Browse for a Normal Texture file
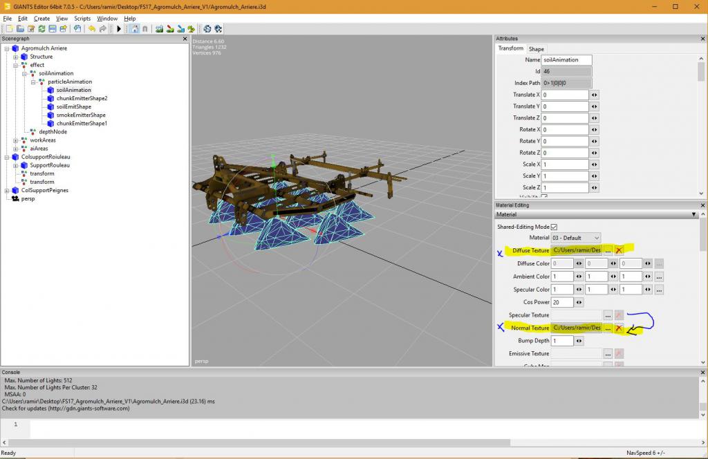 coord(608,328)
